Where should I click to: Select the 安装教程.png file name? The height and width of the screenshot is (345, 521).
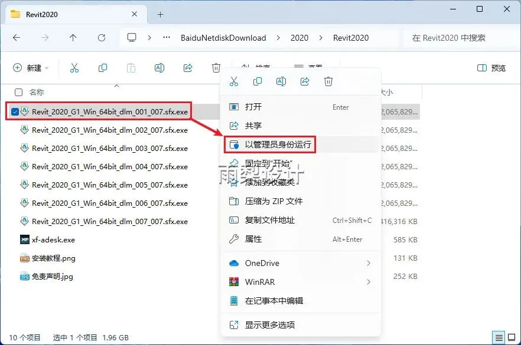point(54,258)
